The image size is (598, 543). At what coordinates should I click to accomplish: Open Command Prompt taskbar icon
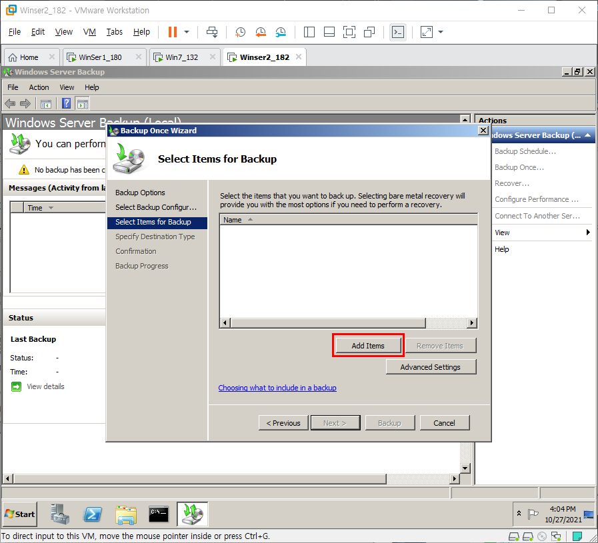[159, 514]
